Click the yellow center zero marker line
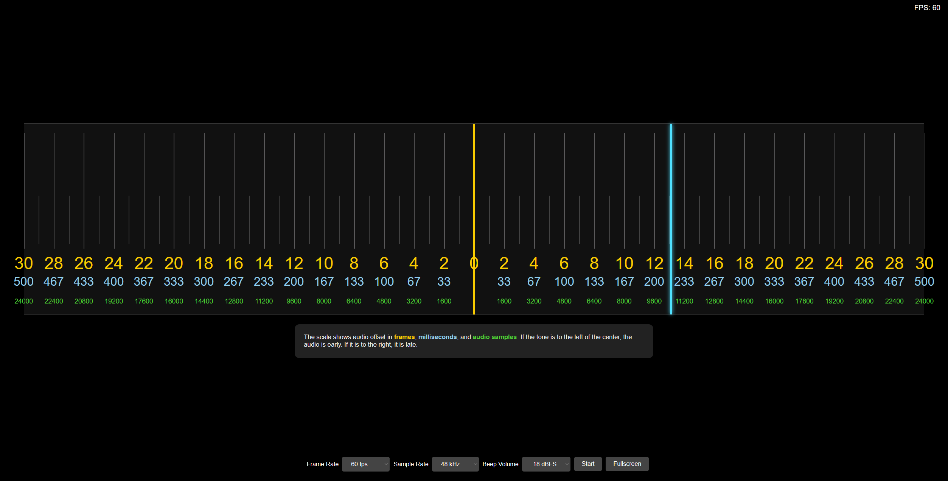 point(474,189)
